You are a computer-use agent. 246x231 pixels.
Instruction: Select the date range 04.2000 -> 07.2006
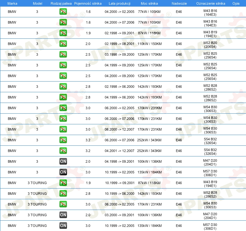[x=120, y=22]
